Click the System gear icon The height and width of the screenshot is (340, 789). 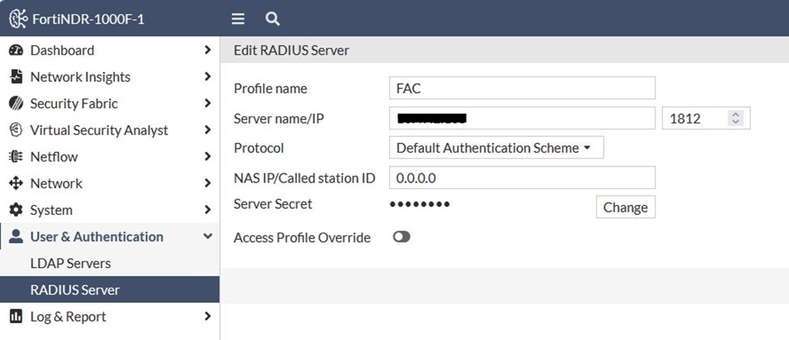pyautogui.click(x=16, y=210)
